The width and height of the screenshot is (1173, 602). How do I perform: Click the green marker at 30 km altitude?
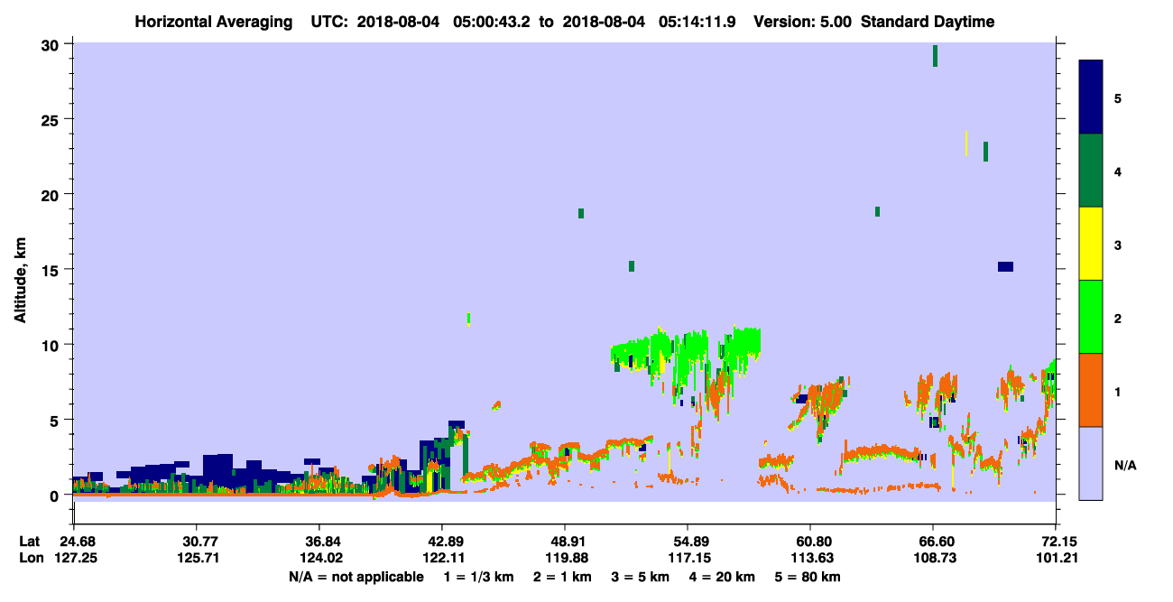(935, 55)
